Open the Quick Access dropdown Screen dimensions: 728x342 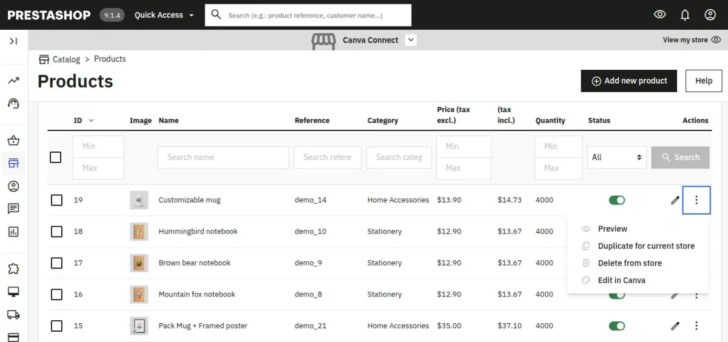coord(164,15)
